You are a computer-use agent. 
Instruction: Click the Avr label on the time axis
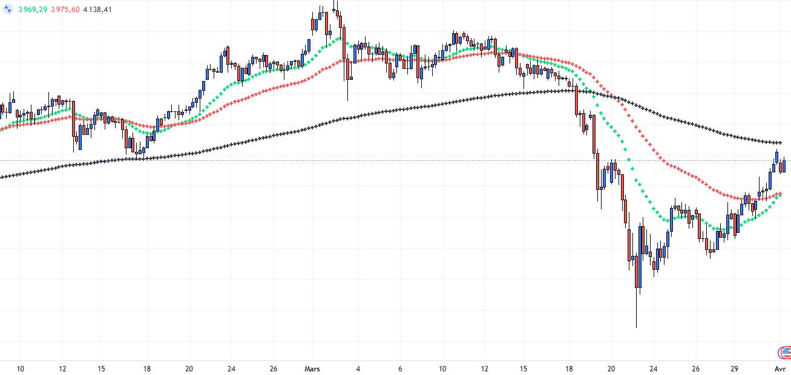[x=781, y=368]
